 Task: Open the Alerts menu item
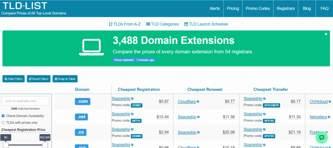pos(215,8)
